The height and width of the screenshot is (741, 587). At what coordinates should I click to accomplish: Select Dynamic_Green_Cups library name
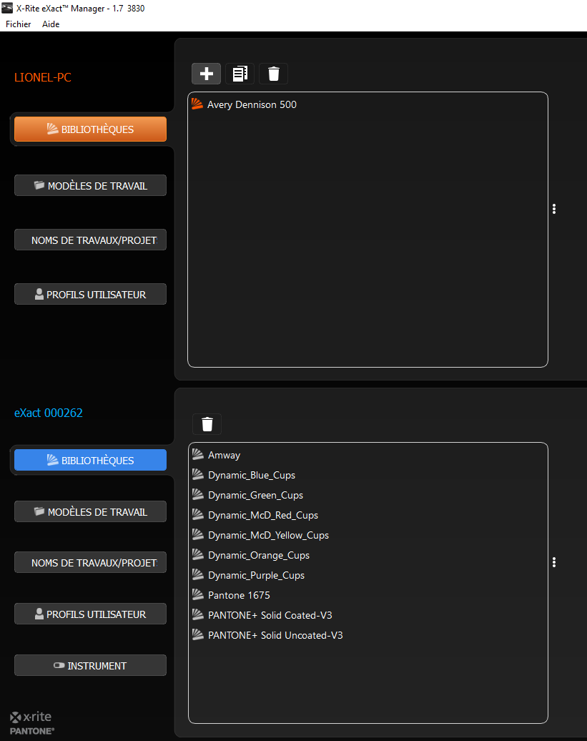tap(255, 495)
